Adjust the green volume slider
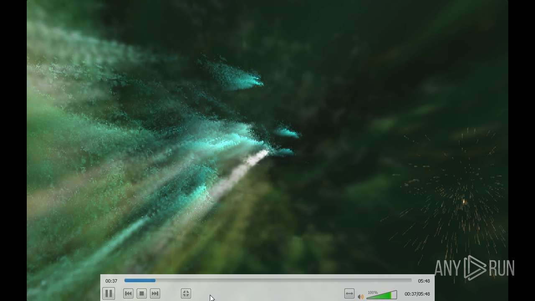Viewport: 535px width, 301px height. [382, 295]
